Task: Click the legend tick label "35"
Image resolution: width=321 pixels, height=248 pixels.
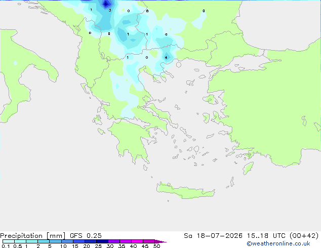Action: coord(122,246)
